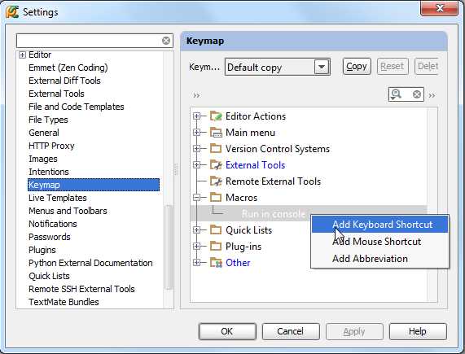Clear the keymap action filter icon
Viewport: 465px width, 354px height.
pos(417,94)
